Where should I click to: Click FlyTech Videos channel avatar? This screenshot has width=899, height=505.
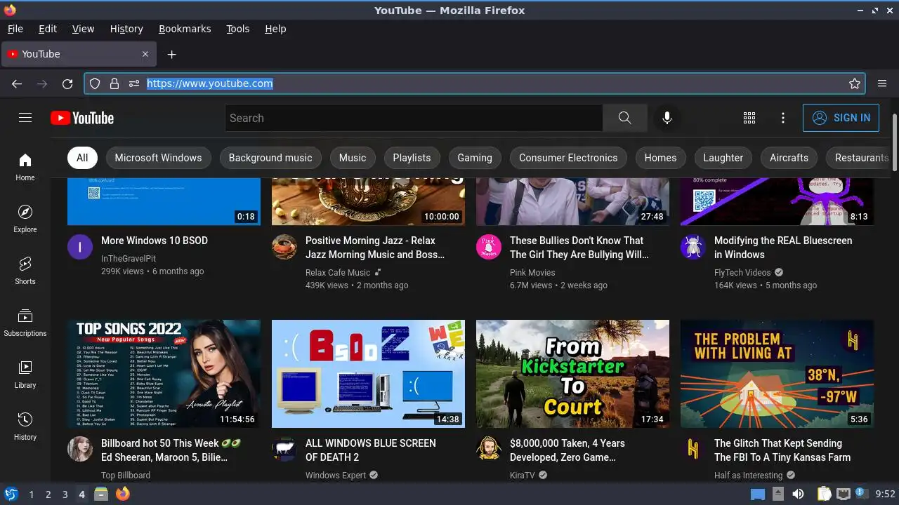[693, 247]
